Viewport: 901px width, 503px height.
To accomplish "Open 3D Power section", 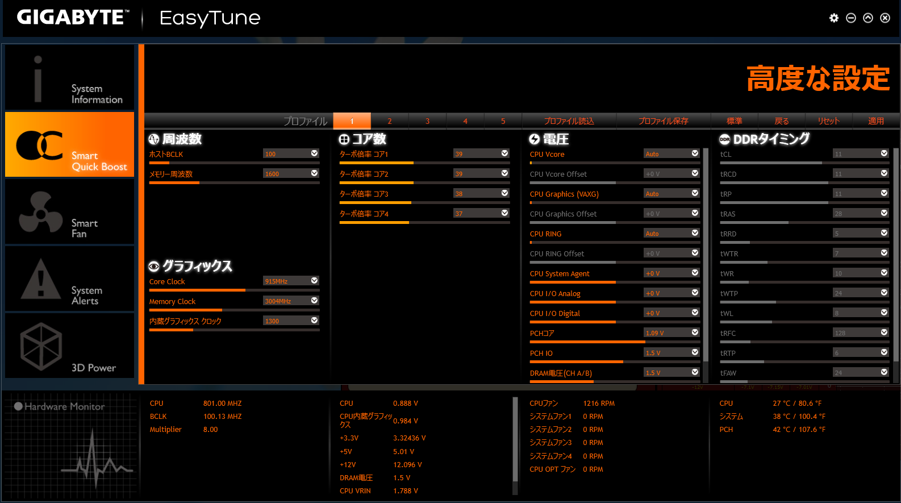I will 69,346.
